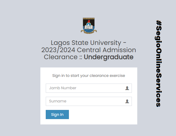
Task: Click the "Lagos State University -" heading line
Action: [x=89, y=43]
